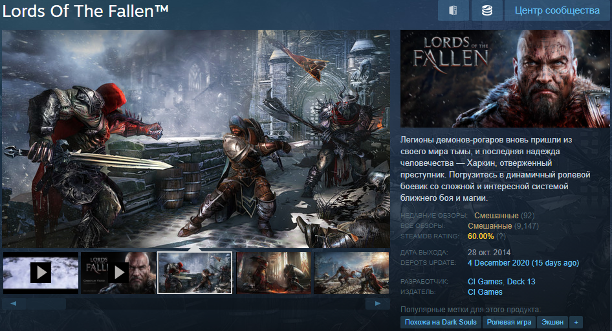Open the game manual book icon
Image resolution: width=612 pixels, height=331 pixels.
tap(453, 10)
